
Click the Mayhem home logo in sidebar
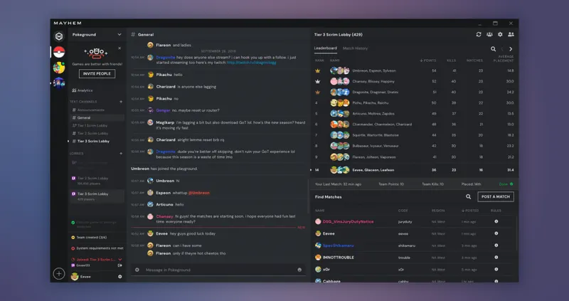[59, 36]
